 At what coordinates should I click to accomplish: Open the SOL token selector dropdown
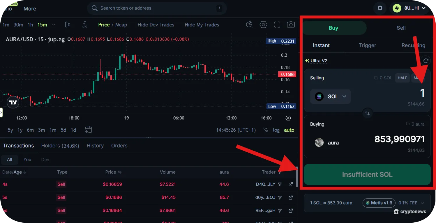click(x=330, y=97)
